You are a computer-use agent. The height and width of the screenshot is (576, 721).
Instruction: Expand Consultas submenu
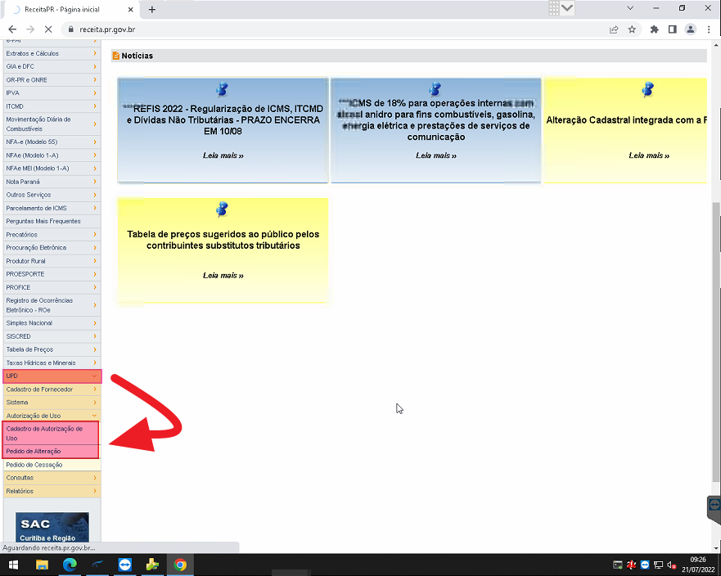point(52,478)
